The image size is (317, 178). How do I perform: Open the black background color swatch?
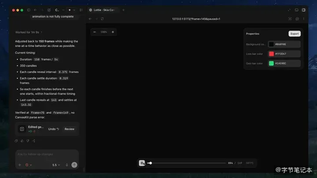coord(271,44)
